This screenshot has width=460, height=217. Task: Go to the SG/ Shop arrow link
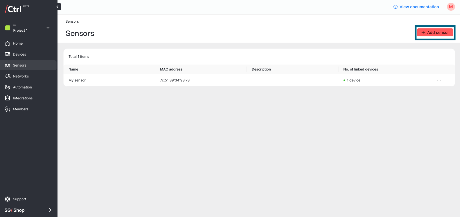point(49,210)
